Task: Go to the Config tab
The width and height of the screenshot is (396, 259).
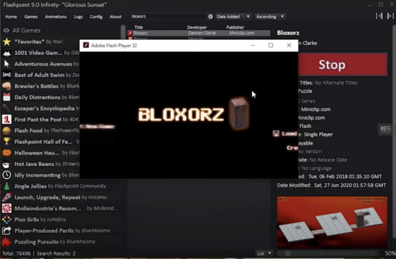Action: point(96,17)
